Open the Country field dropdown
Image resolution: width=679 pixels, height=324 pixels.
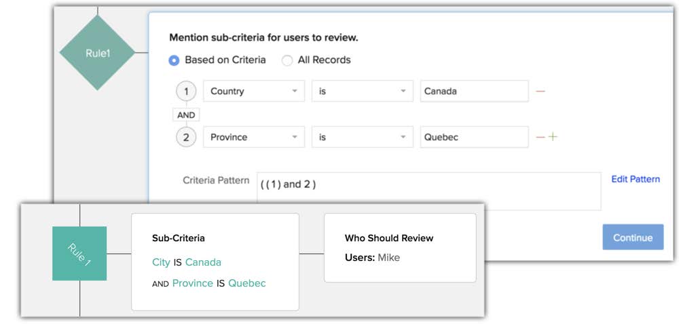click(x=254, y=92)
